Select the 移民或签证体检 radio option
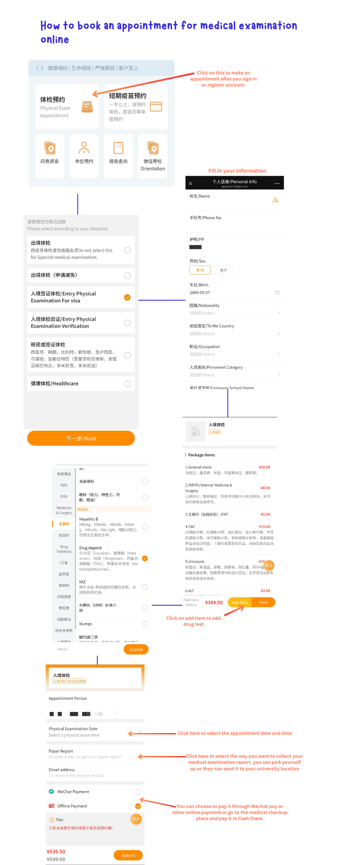346x865 pixels. (127, 355)
